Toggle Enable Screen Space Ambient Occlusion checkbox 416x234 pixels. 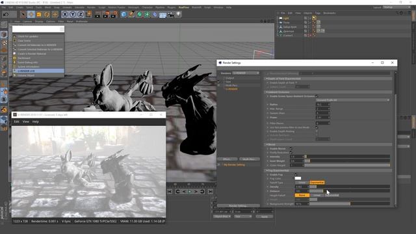pyautogui.click(x=317, y=96)
